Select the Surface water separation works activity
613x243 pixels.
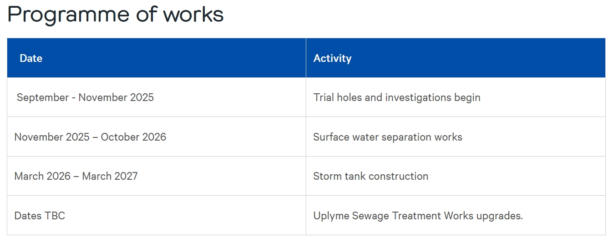tap(388, 137)
